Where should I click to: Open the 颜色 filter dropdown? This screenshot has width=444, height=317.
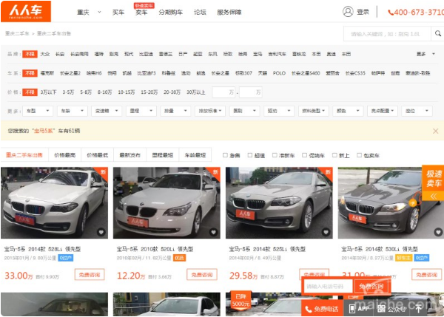(x=348, y=111)
